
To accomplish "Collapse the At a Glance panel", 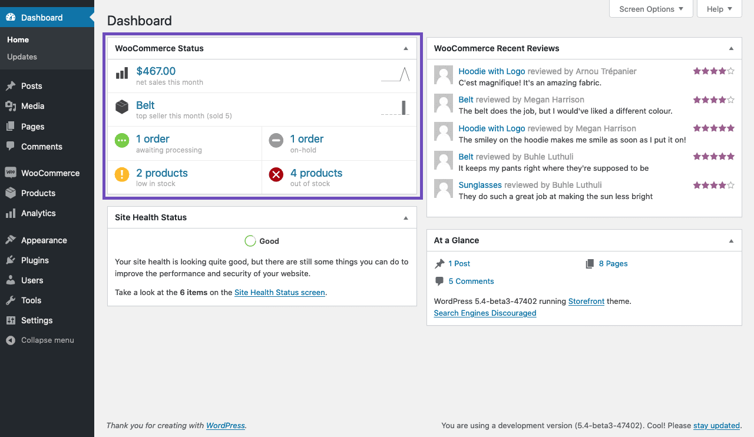I will click(731, 240).
